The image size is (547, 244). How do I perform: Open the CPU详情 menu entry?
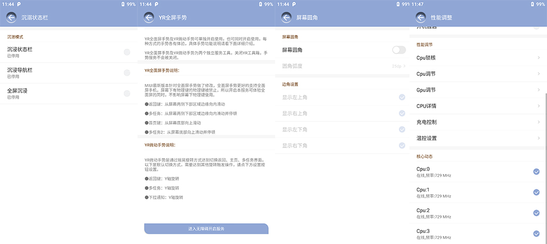coord(478,106)
